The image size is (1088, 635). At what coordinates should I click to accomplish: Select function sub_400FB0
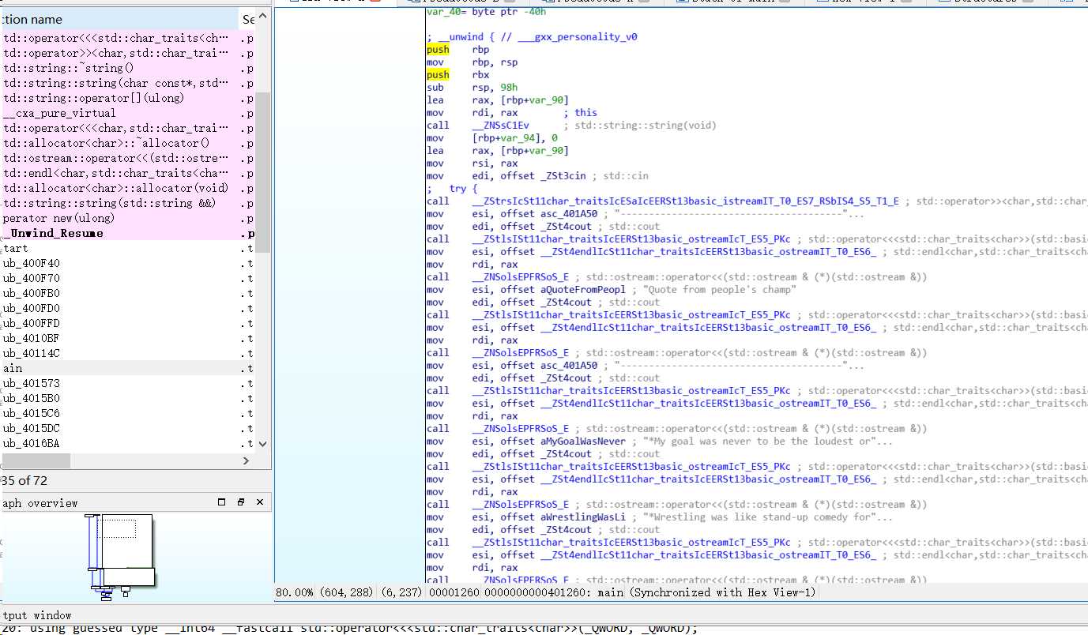coord(128,293)
